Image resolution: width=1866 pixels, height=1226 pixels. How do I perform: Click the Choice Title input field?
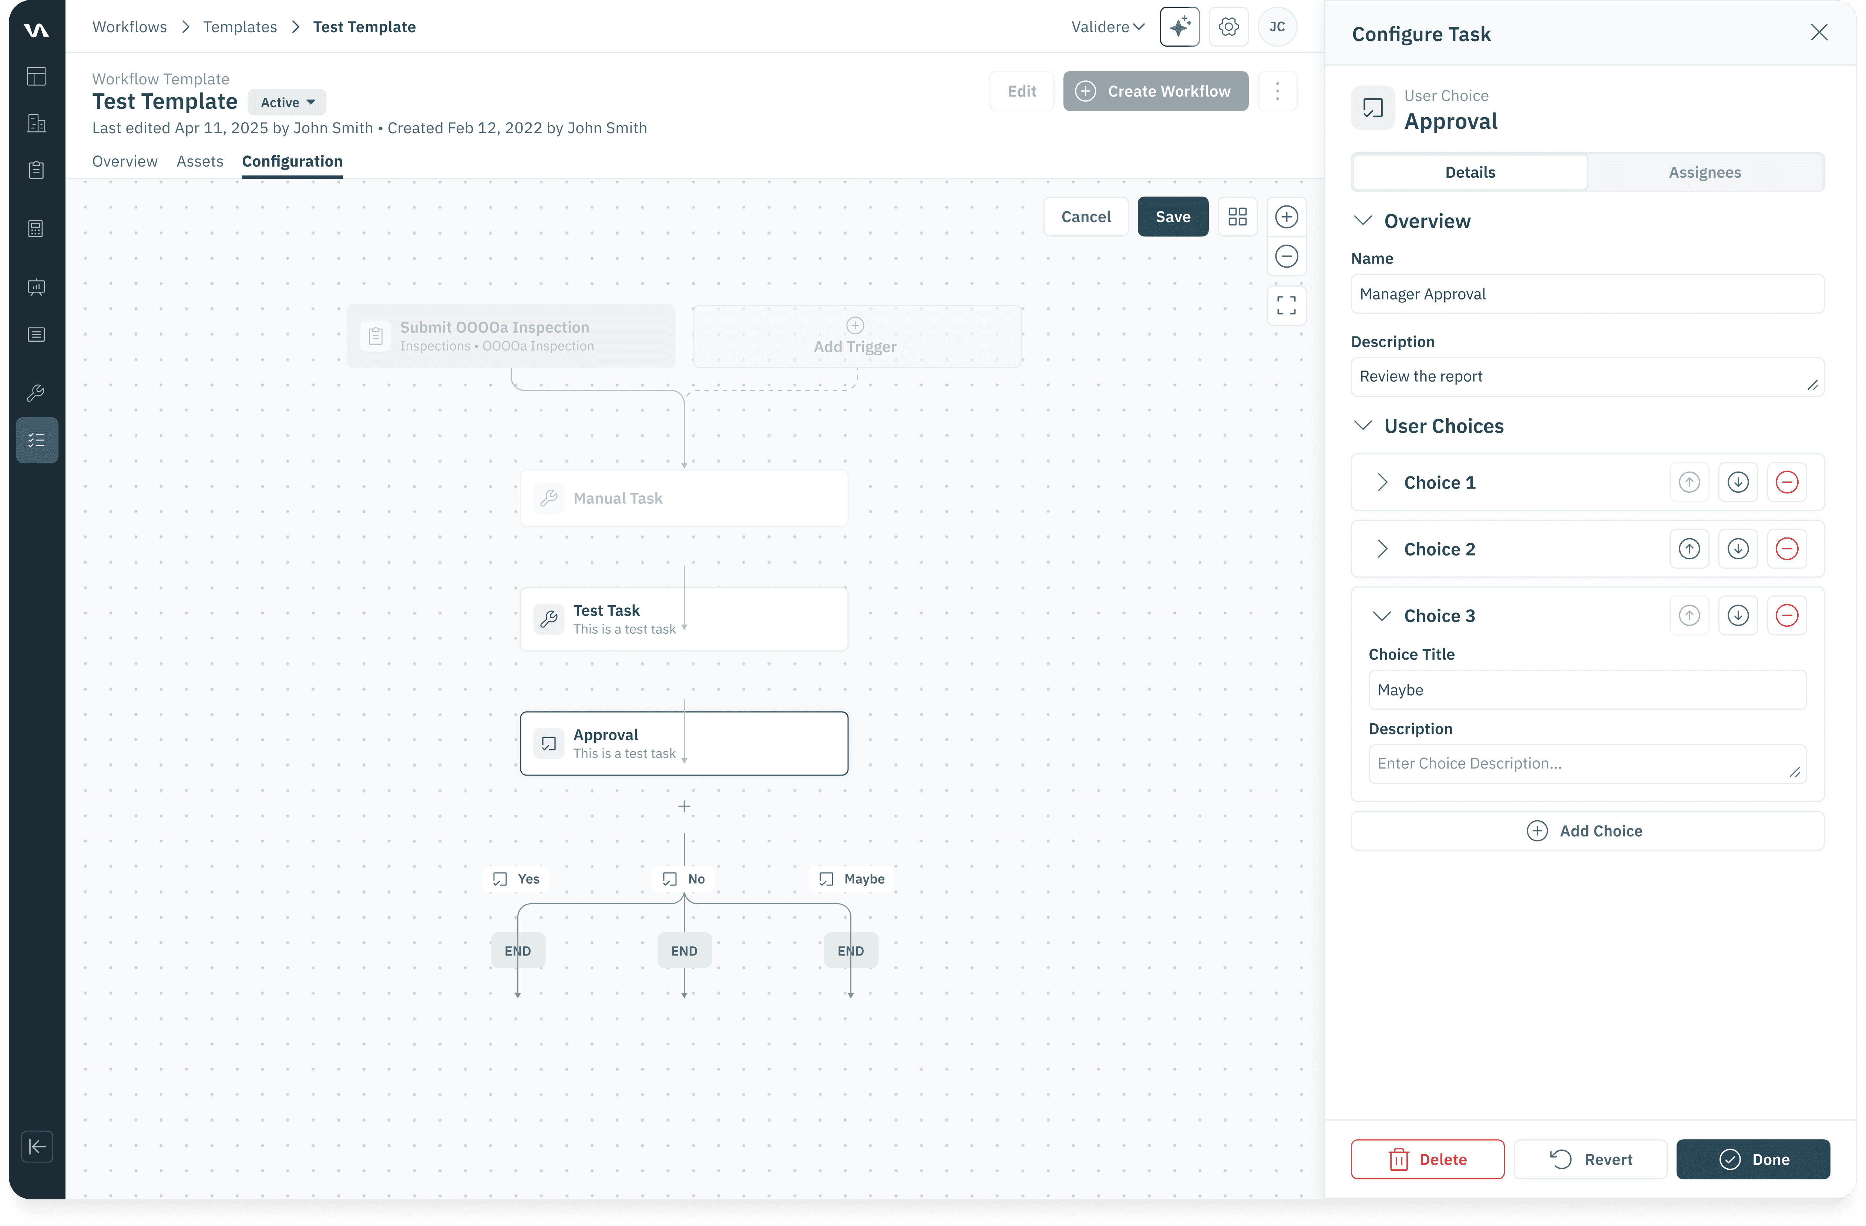[1587, 690]
